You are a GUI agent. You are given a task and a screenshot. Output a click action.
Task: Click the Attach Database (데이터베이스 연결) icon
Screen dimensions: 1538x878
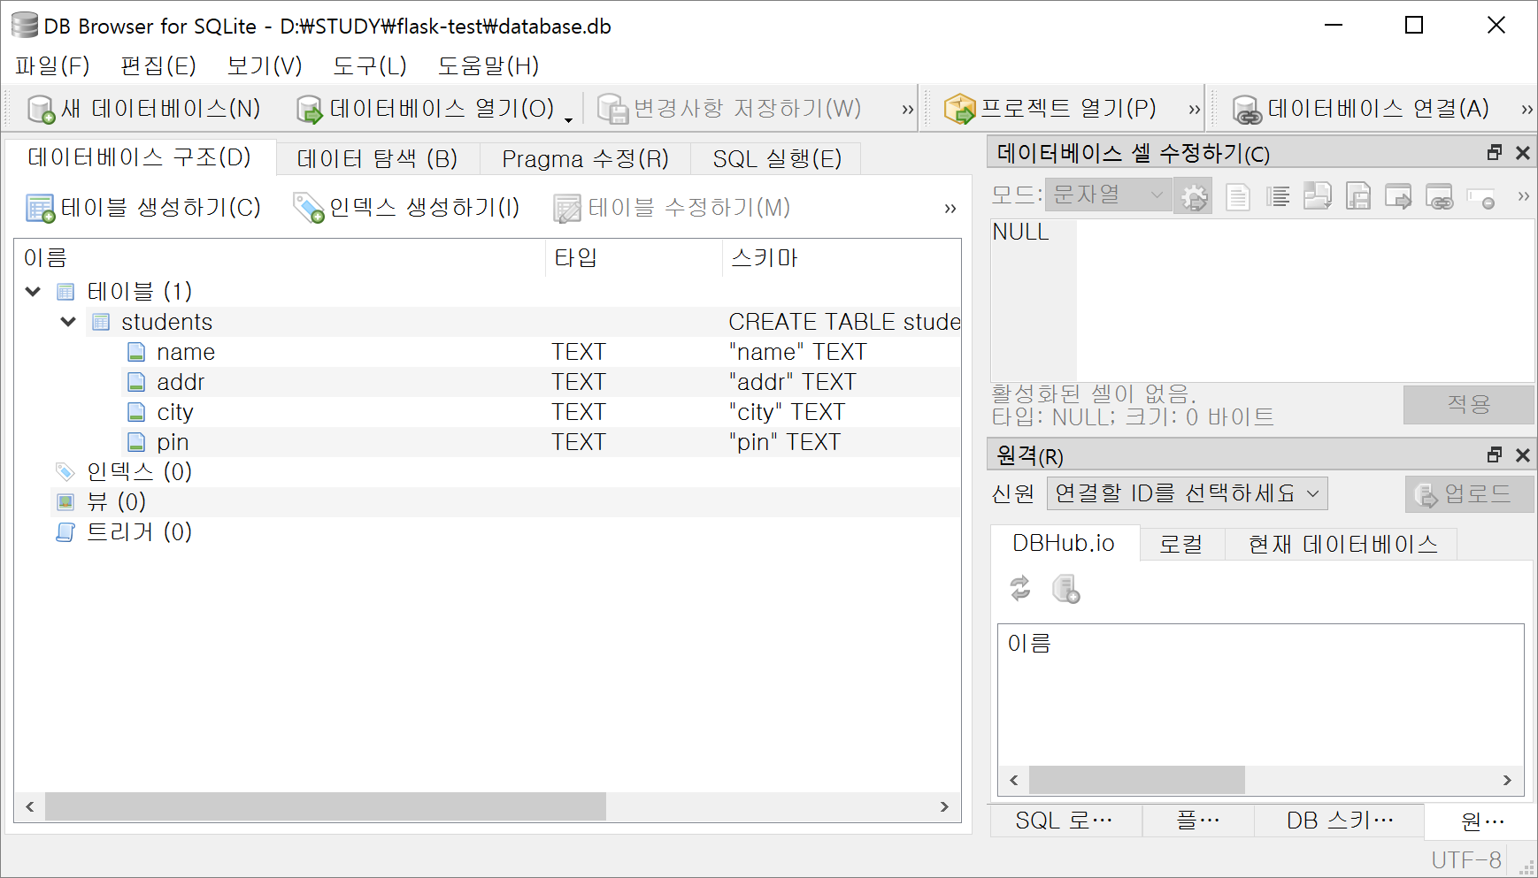point(1247,109)
